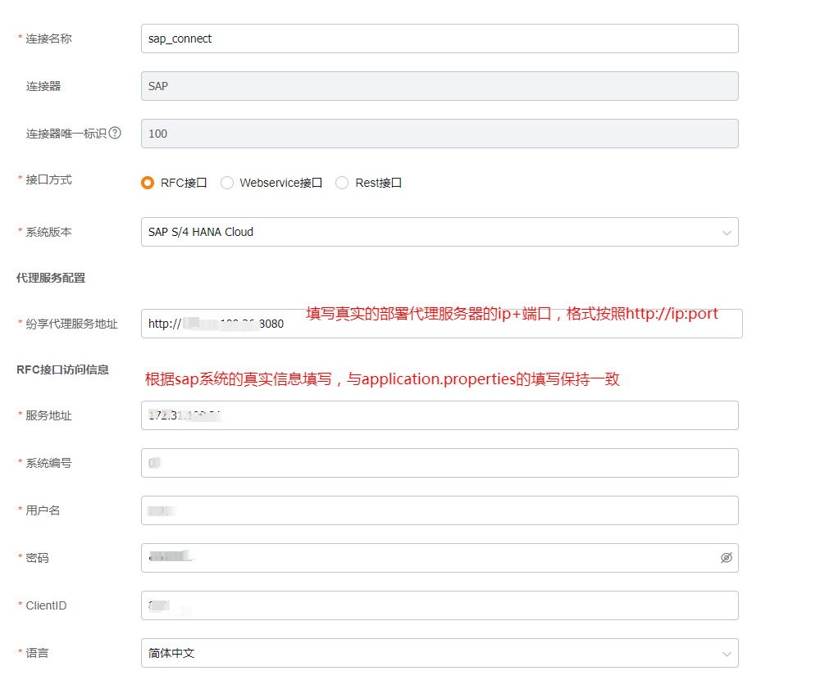Click the 系统版本 label
This screenshot has height=680, width=820.
[48, 232]
